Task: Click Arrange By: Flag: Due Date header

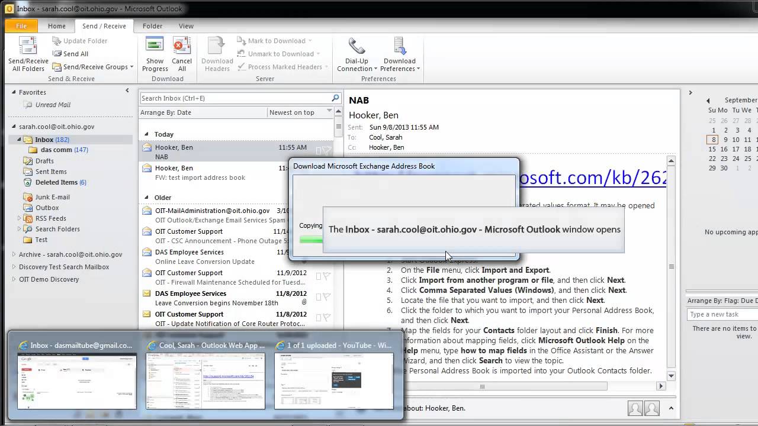Action: [722, 301]
